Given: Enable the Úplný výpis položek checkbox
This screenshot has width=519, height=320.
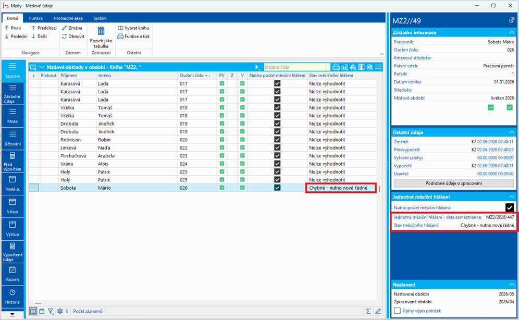Looking at the screenshot, I should pyautogui.click(x=398, y=311).
